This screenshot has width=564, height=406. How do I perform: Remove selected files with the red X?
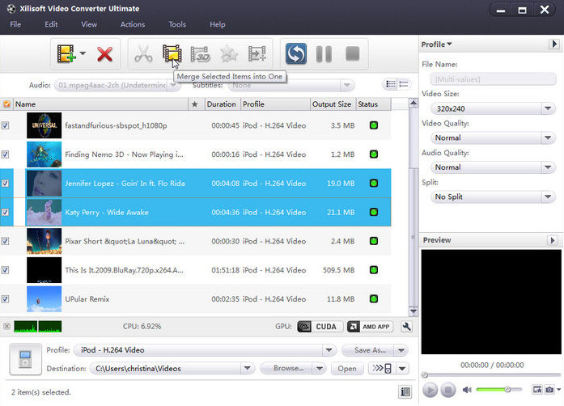104,54
